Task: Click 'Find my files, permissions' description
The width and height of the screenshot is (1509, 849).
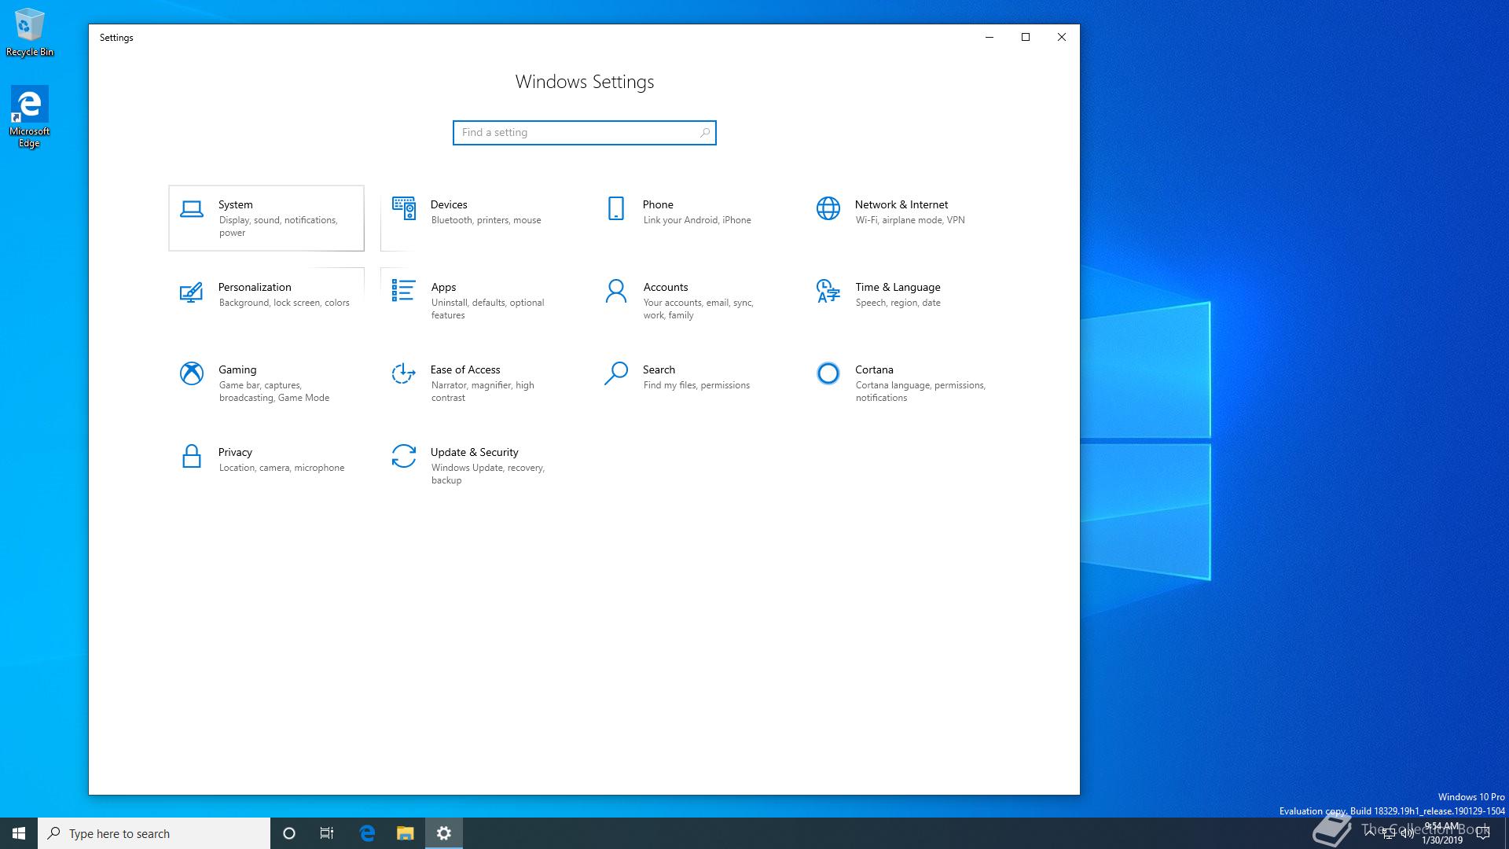Action: 696,385
